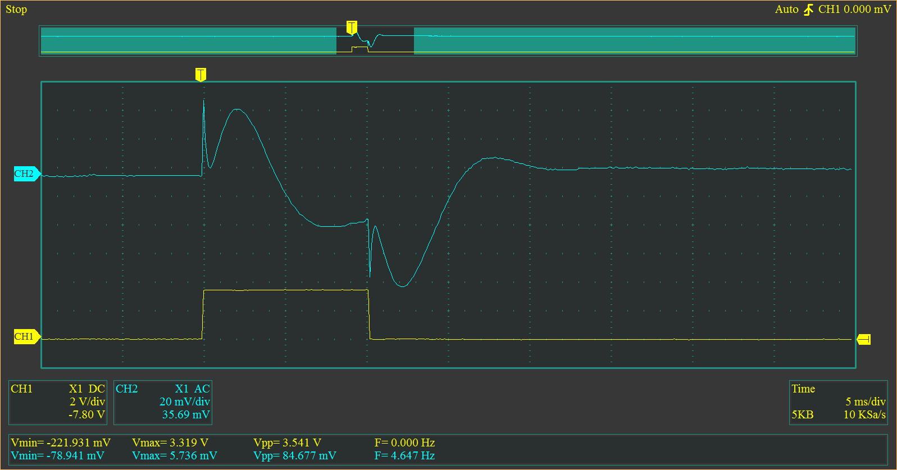Click Vpp= 84.677 mV measurement
Screen dimensions: 897x470
click(295, 455)
